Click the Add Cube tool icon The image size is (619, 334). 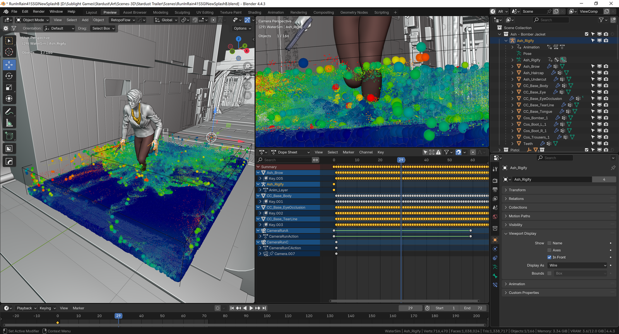pos(9,136)
